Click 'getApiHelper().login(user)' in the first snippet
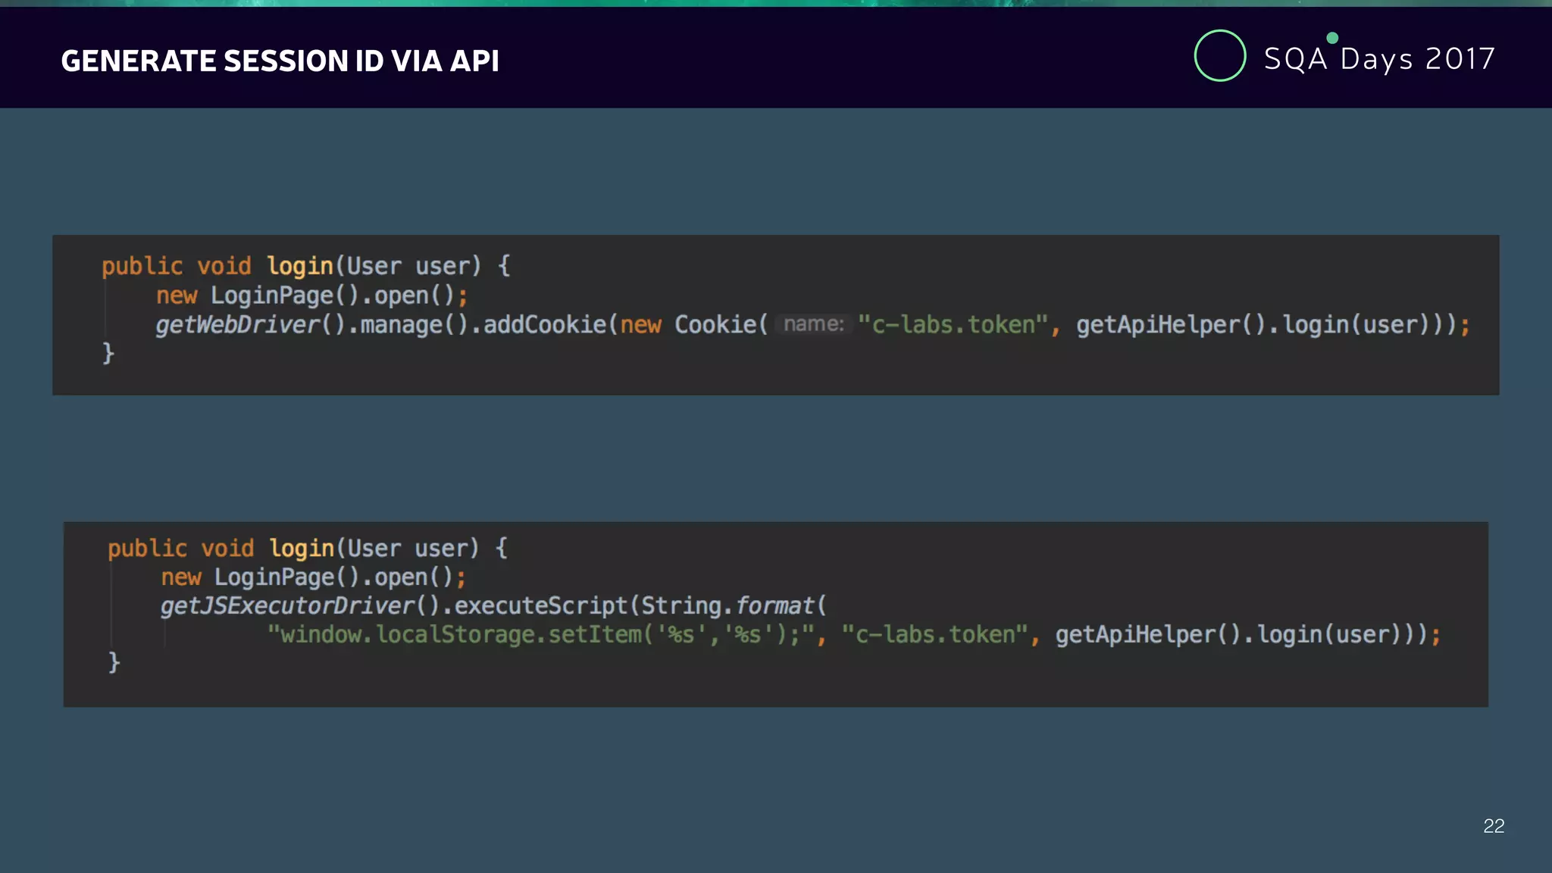 (x=1255, y=324)
